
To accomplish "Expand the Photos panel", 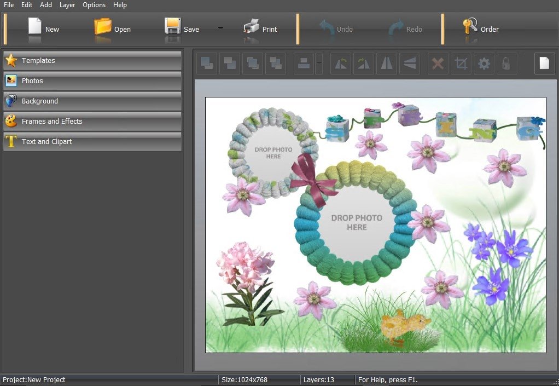I will click(x=92, y=81).
